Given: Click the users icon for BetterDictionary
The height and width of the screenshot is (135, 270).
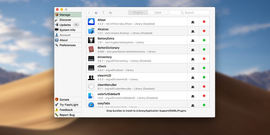Looking at the screenshot, I should (193, 50).
